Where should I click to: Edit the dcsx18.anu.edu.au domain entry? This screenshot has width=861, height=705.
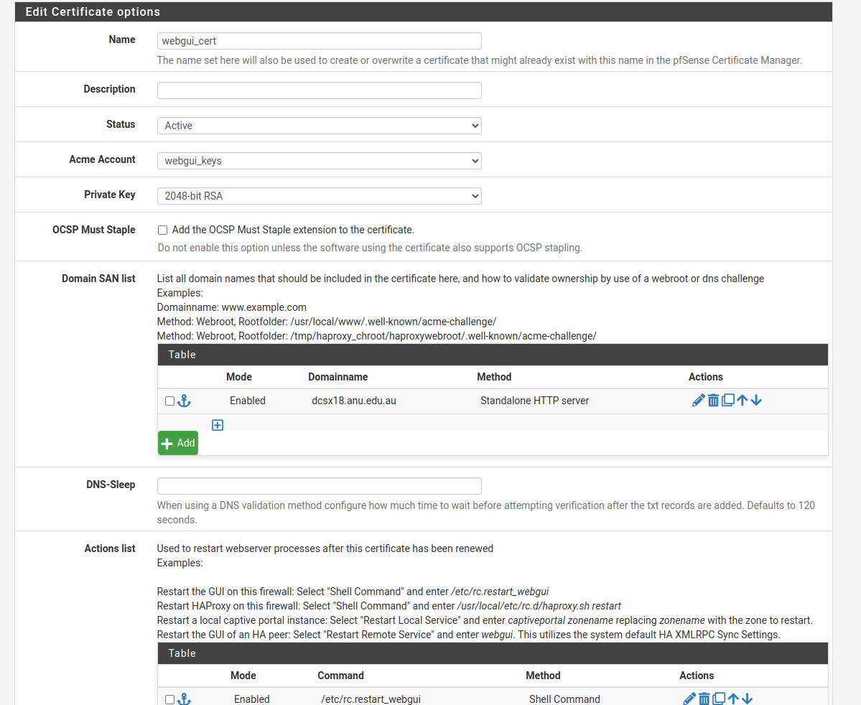698,401
